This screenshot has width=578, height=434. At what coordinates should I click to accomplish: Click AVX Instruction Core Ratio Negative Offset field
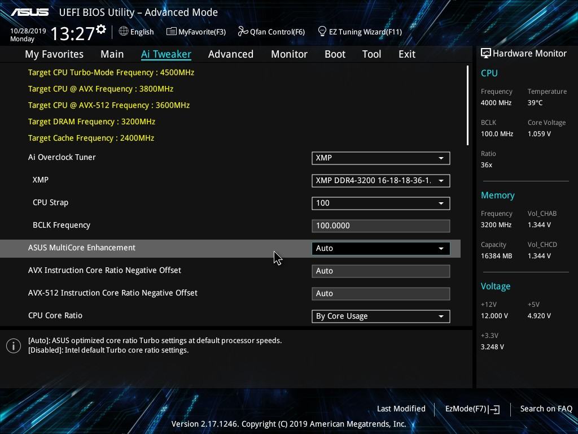381,271
